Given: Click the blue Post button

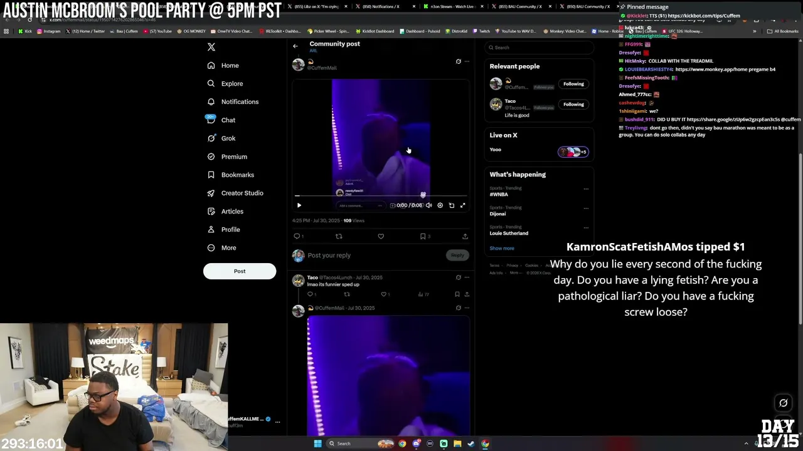Looking at the screenshot, I should (240, 271).
